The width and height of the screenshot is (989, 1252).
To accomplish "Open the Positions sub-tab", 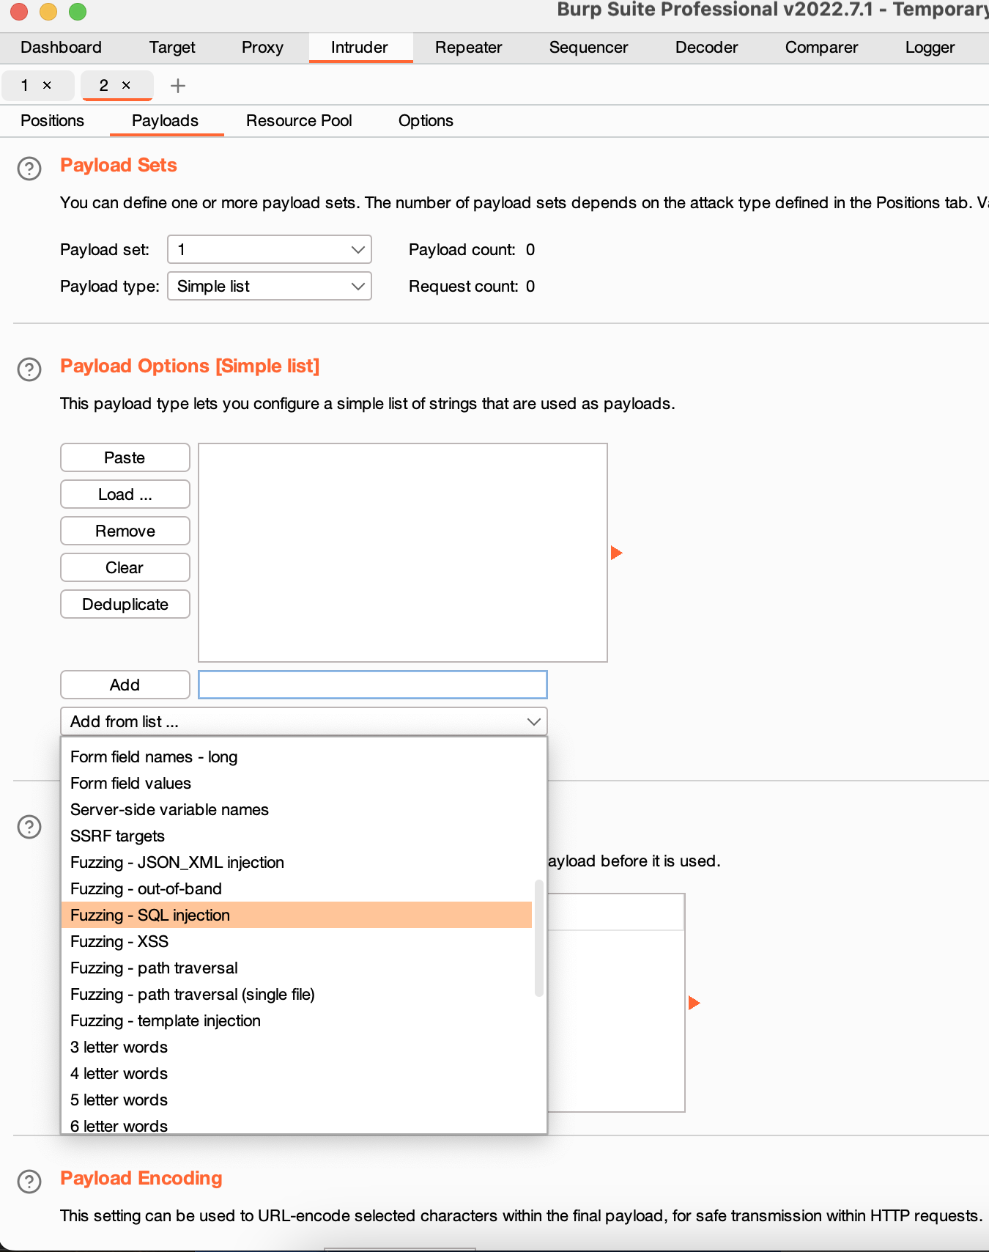I will [x=53, y=121].
